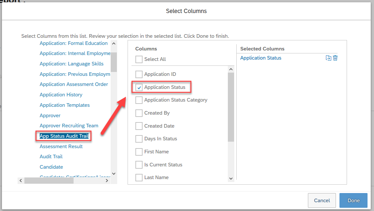374x211 pixels.
Task: Select Approver Recruiting Team category
Action: 69,126
